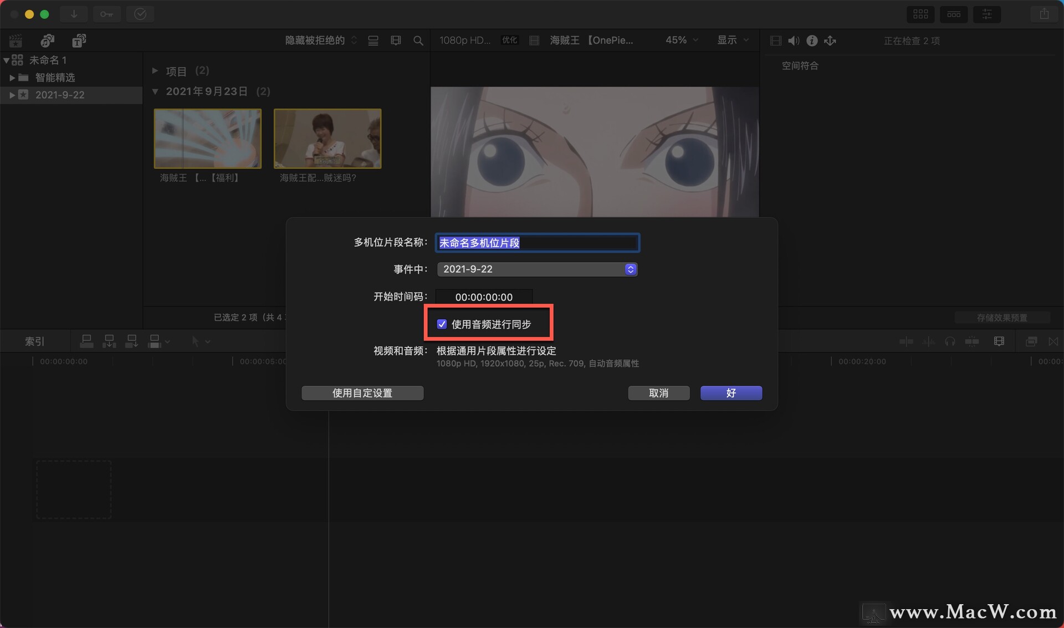This screenshot has height=628, width=1064.
Task: Show libraries sidebar clapperboard icon
Action: 16,40
